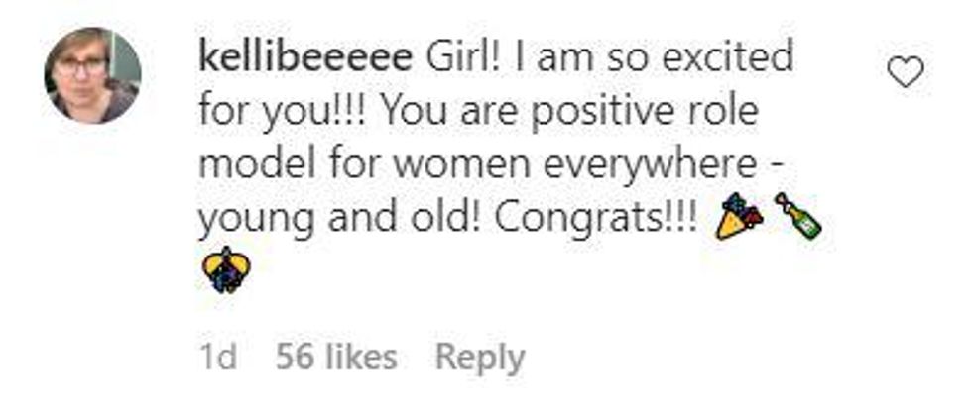972x412 pixels.
Task: Click the text "for you!!!" in the comment
Action: tap(266, 111)
